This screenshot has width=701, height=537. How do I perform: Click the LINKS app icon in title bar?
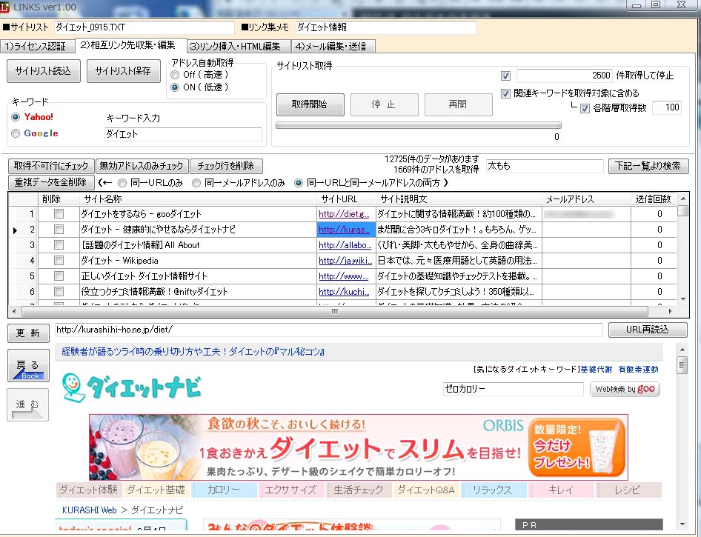(4, 7)
